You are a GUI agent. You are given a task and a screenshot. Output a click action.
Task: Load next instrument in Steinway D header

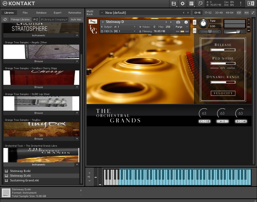point(171,22)
